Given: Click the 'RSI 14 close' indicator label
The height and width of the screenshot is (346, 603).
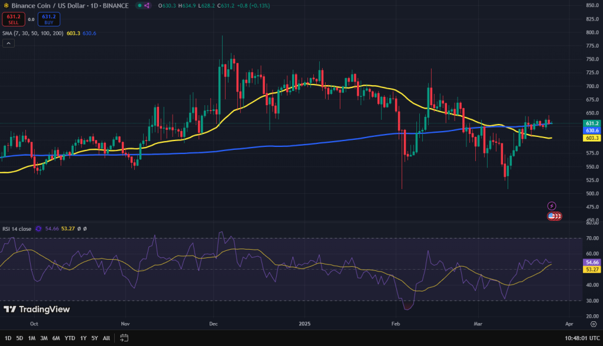Looking at the screenshot, I should (x=17, y=229).
